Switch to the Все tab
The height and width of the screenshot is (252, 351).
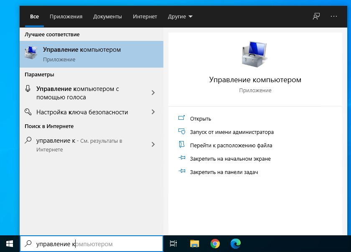(34, 17)
